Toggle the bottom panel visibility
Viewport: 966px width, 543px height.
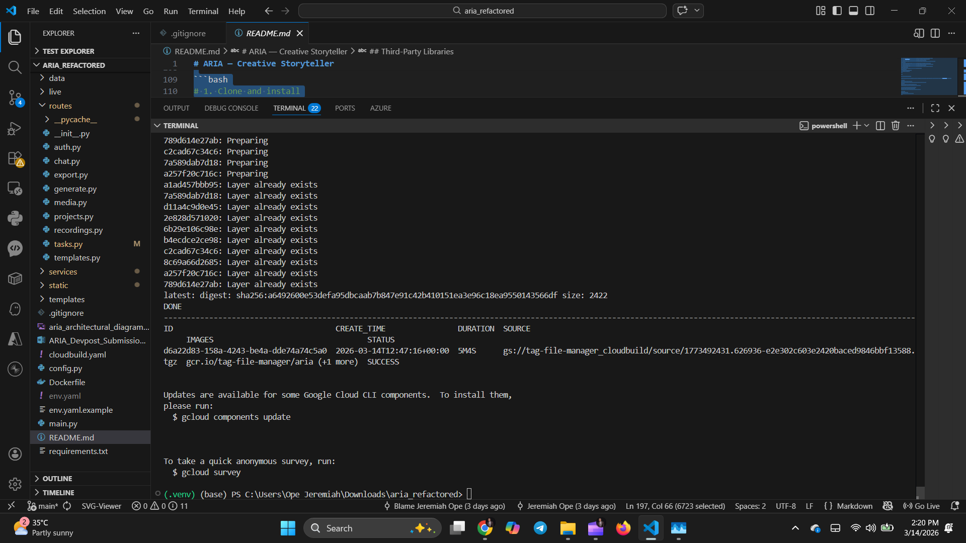click(853, 11)
